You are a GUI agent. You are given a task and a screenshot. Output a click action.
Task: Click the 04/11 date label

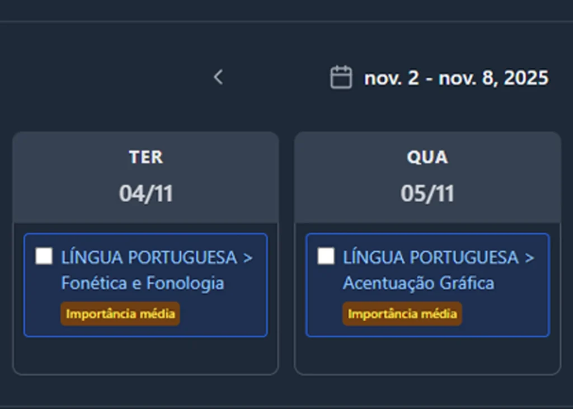pyautogui.click(x=146, y=194)
